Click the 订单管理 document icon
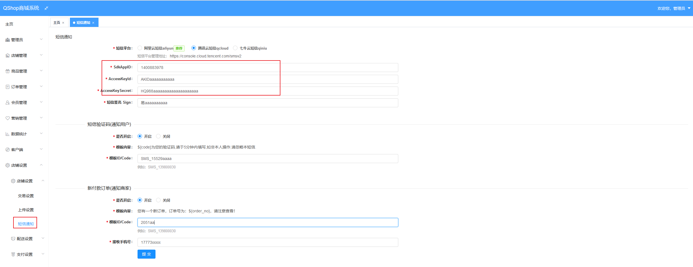693x267 pixels. point(8,87)
